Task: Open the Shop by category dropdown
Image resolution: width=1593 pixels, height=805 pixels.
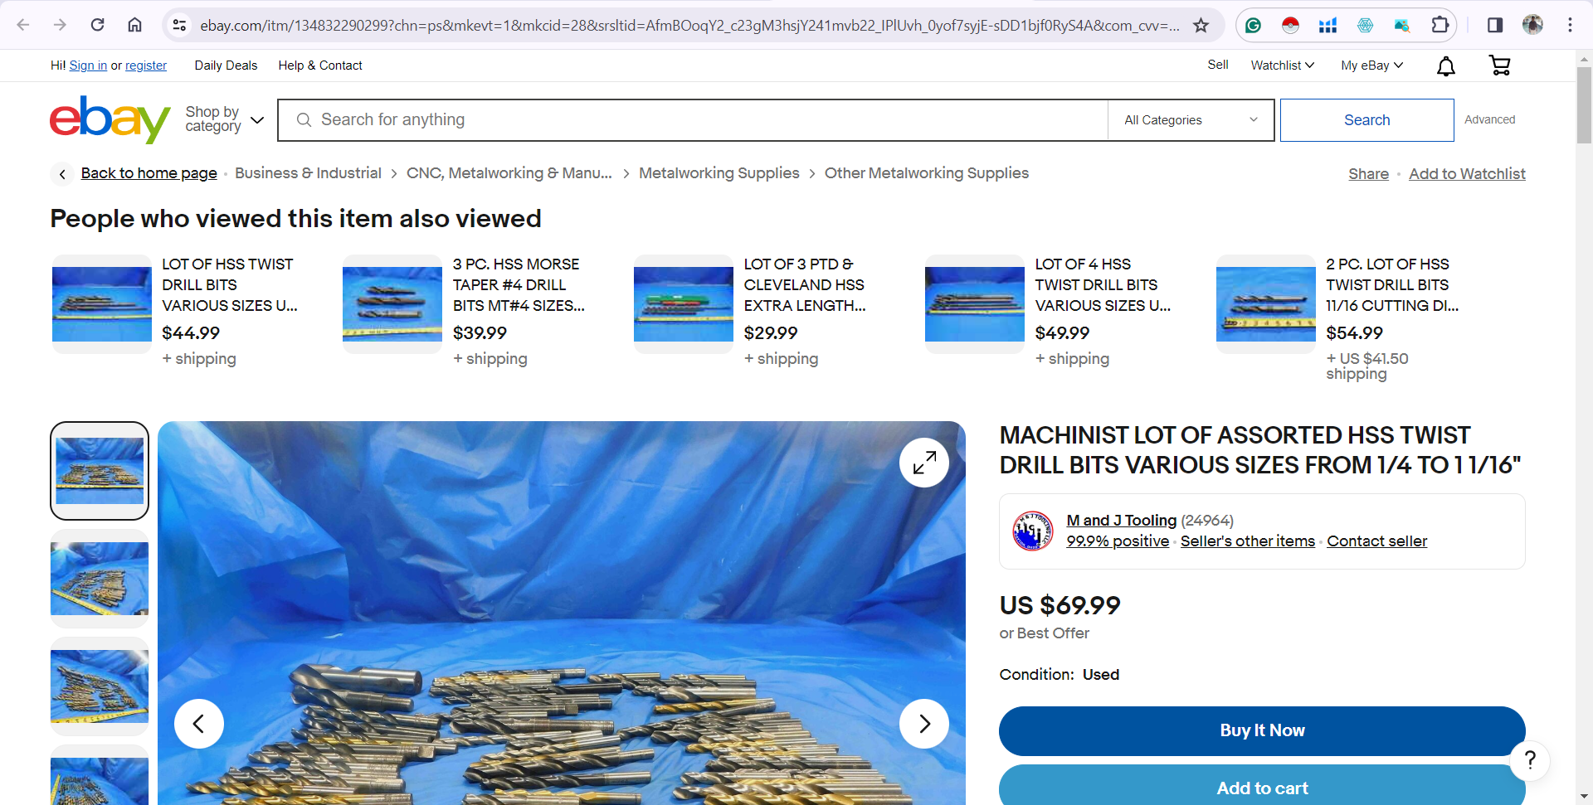Action: coord(224,119)
